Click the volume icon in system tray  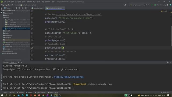156,95
